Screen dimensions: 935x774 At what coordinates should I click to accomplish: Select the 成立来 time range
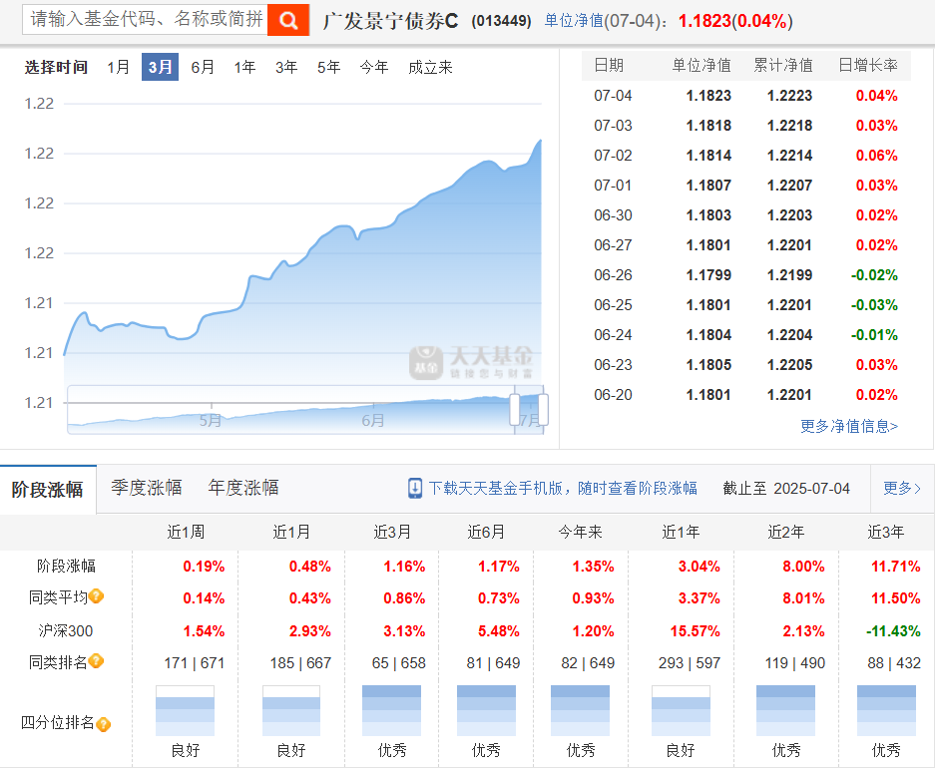coord(430,67)
